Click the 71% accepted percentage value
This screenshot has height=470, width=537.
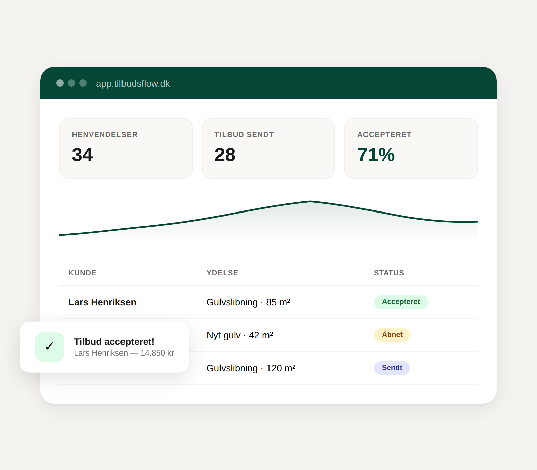pos(376,155)
